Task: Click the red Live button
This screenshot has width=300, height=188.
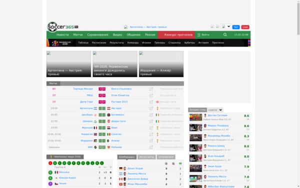Action: (x=245, y=27)
